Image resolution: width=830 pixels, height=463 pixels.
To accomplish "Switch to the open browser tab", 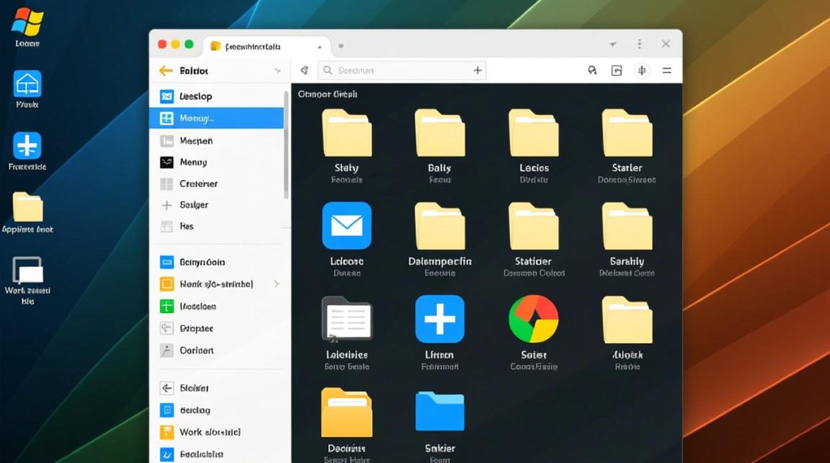I will pyautogui.click(x=259, y=46).
